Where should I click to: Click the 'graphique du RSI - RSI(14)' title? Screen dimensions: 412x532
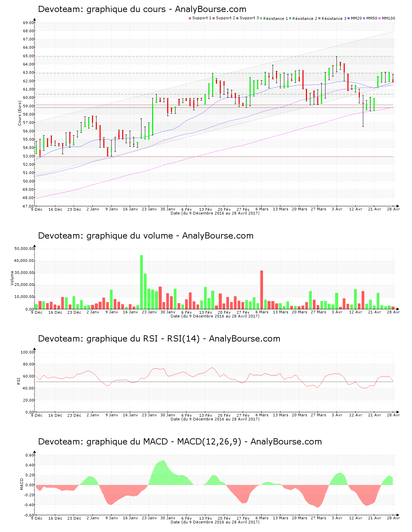159,339
